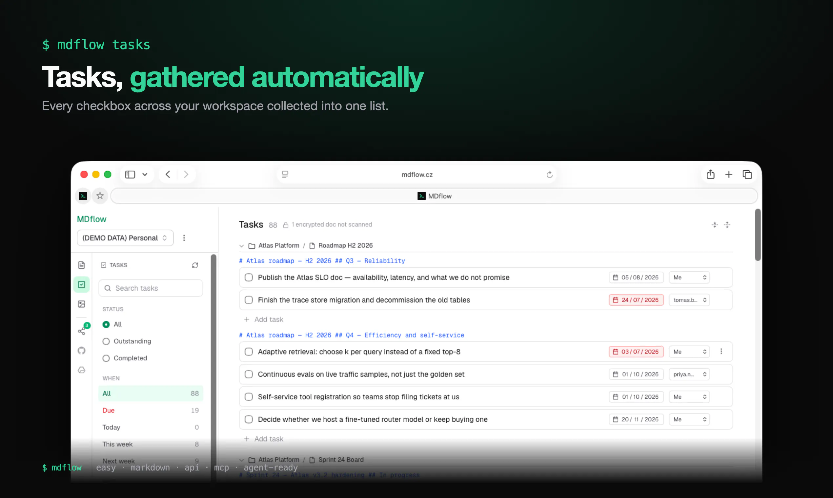This screenshot has height=498, width=833.
Task: Collapse all task groups icon
Action: point(715,225)
